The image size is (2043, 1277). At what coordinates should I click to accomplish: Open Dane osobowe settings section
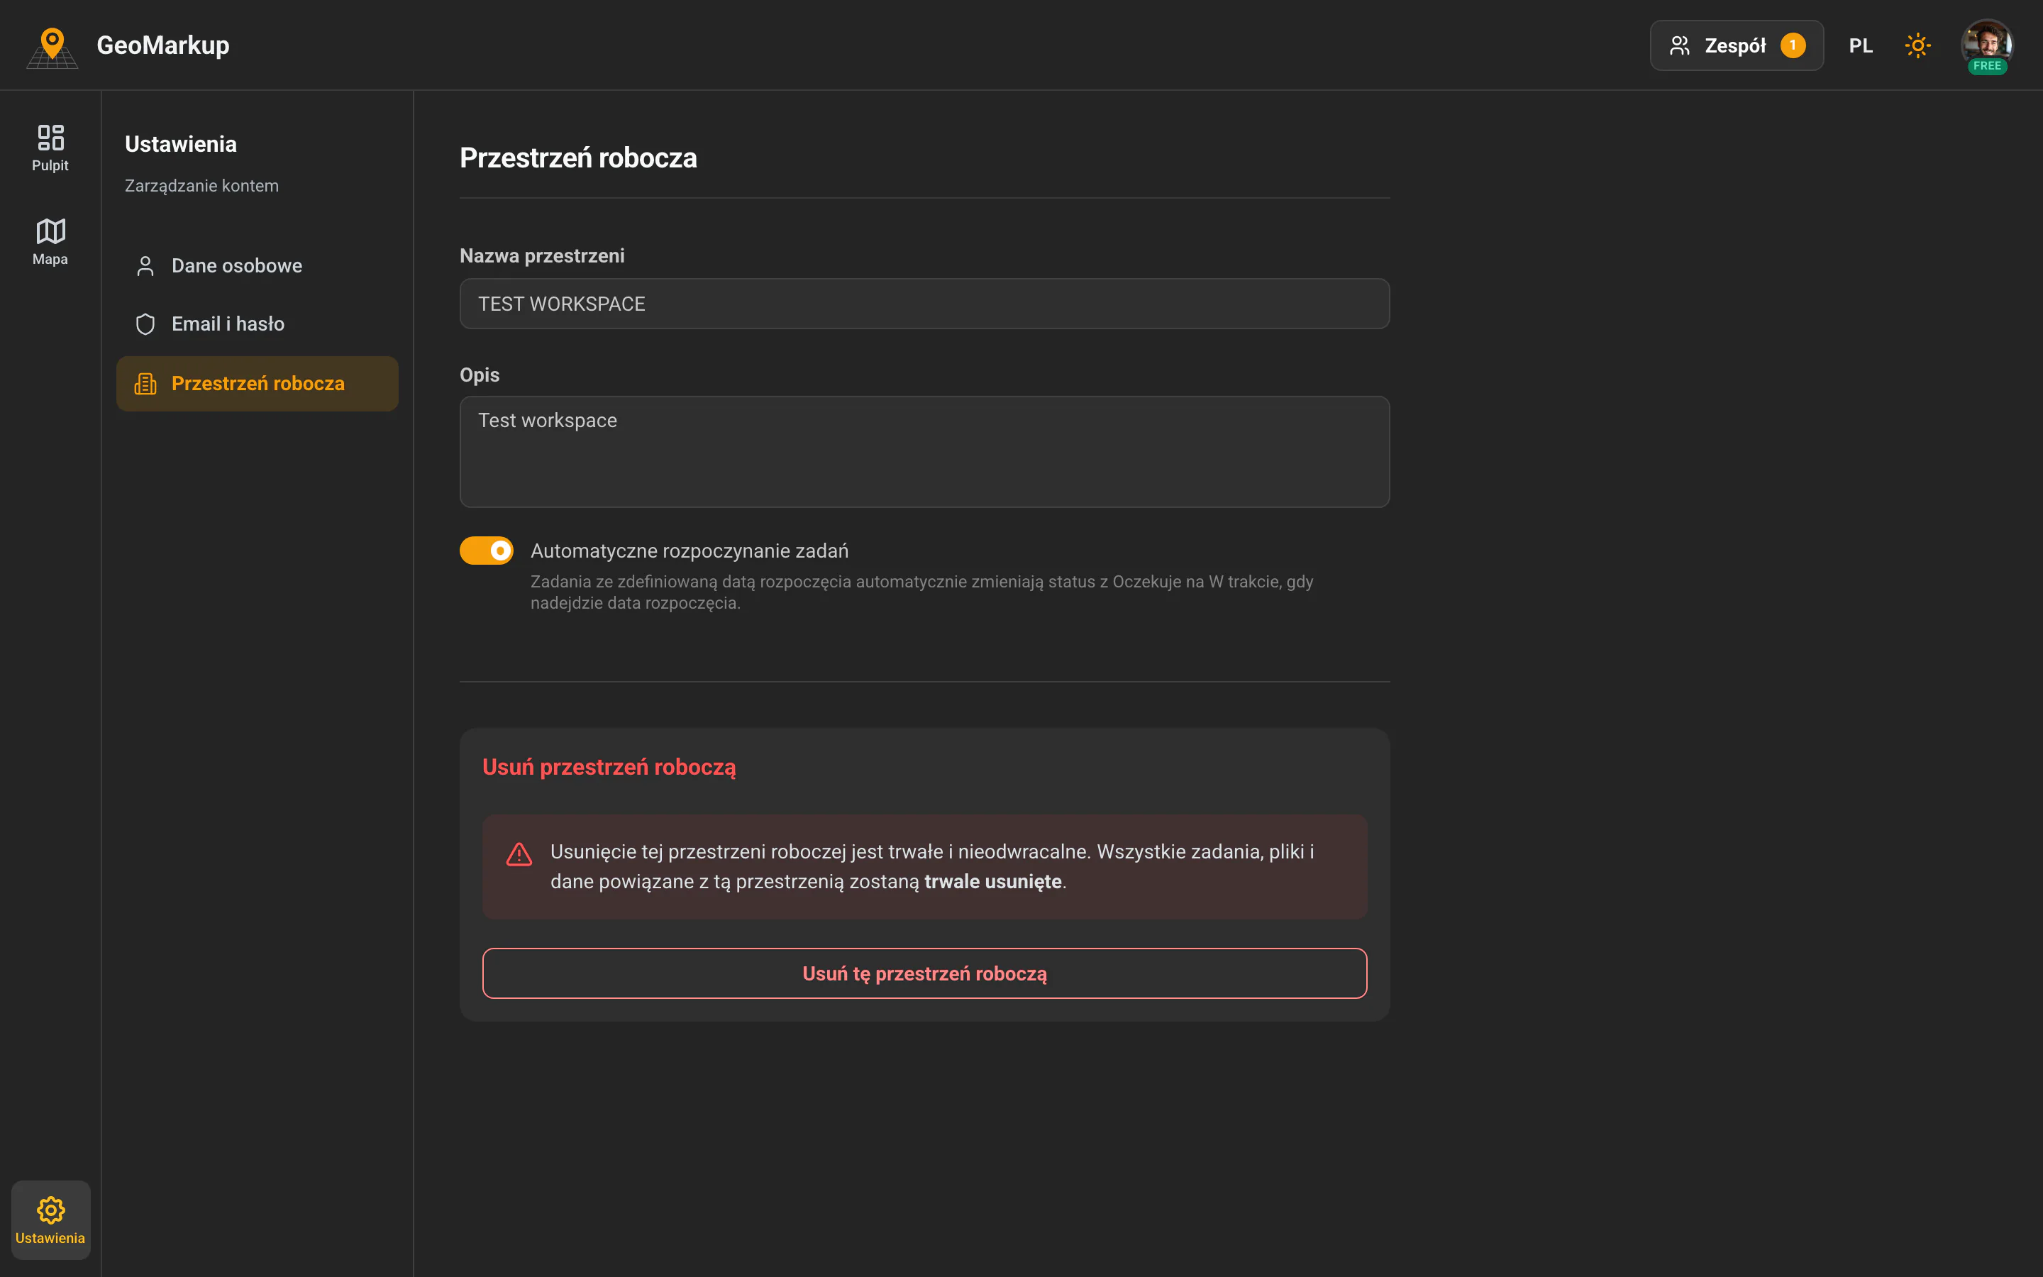[257, 266]
